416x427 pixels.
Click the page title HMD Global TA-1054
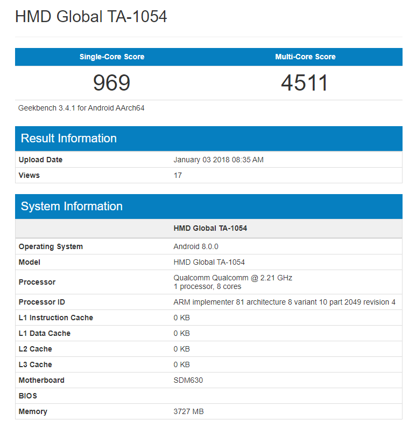coord(91,17)
